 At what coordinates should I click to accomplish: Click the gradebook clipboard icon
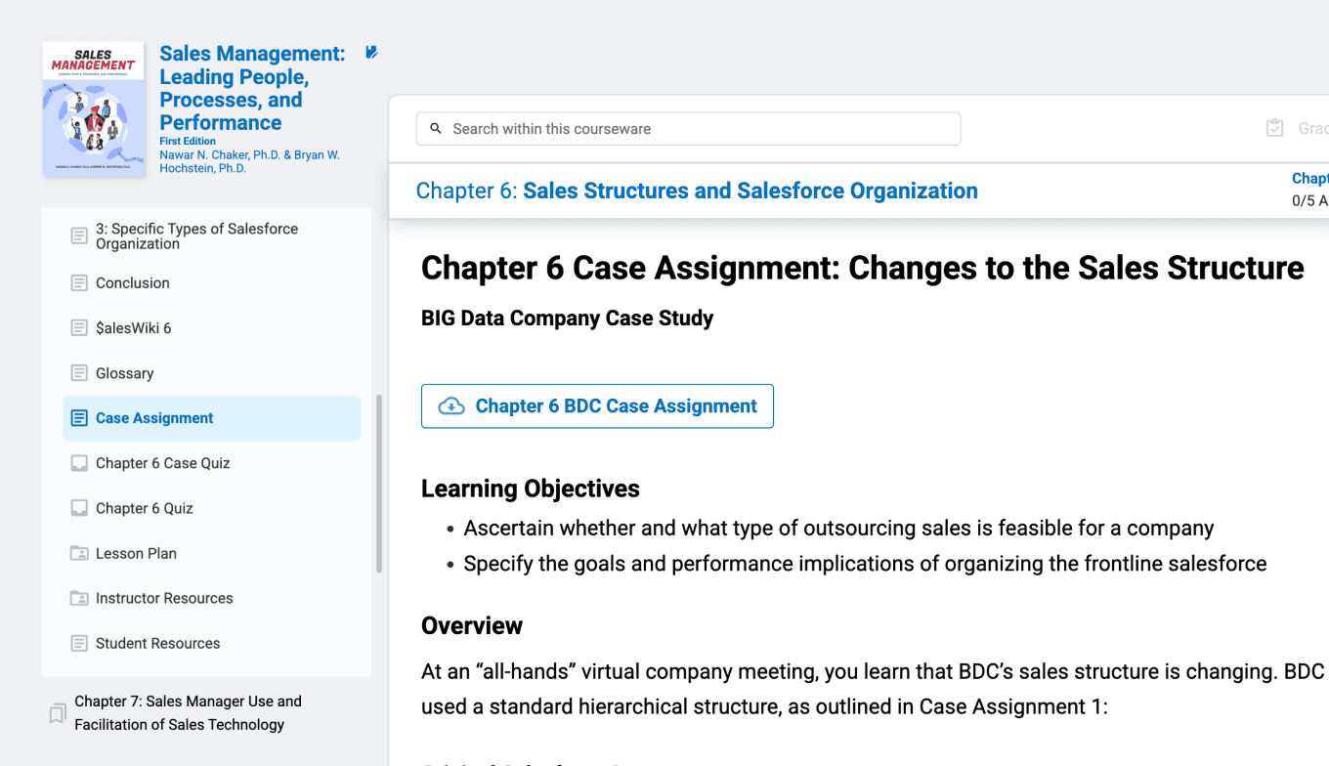point(1274,129)
